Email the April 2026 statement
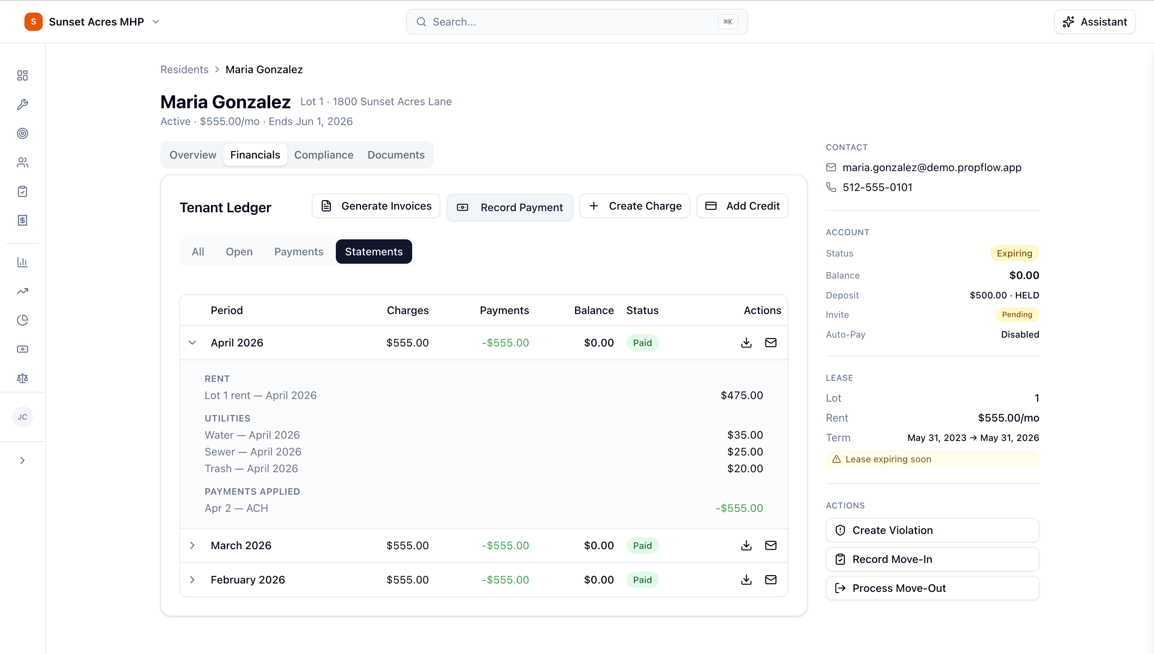This screenshot has width=1154, height=654. click(771, 343)
